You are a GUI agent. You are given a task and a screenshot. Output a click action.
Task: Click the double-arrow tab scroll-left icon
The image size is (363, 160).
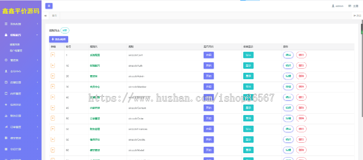pos(45,16)
